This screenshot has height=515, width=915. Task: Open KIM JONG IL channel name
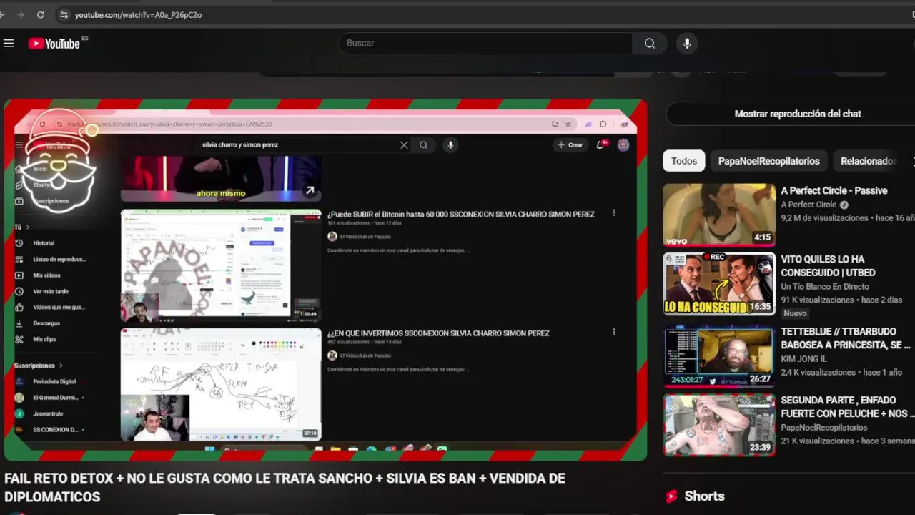tap(803, 359)
